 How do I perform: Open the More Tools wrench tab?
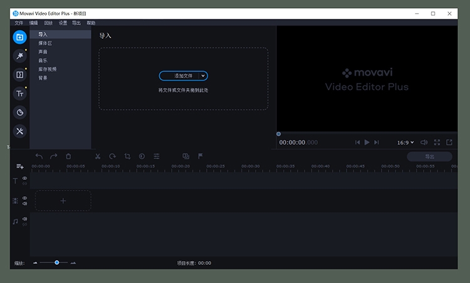(20, 131)
